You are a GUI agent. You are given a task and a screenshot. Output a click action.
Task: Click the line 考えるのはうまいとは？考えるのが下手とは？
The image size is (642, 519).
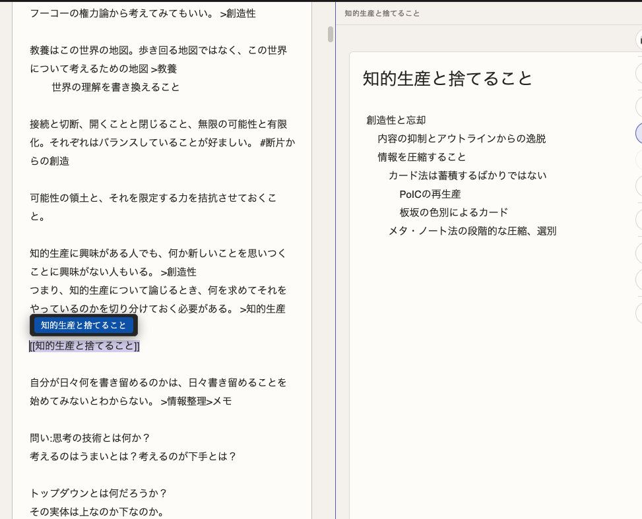133,456
